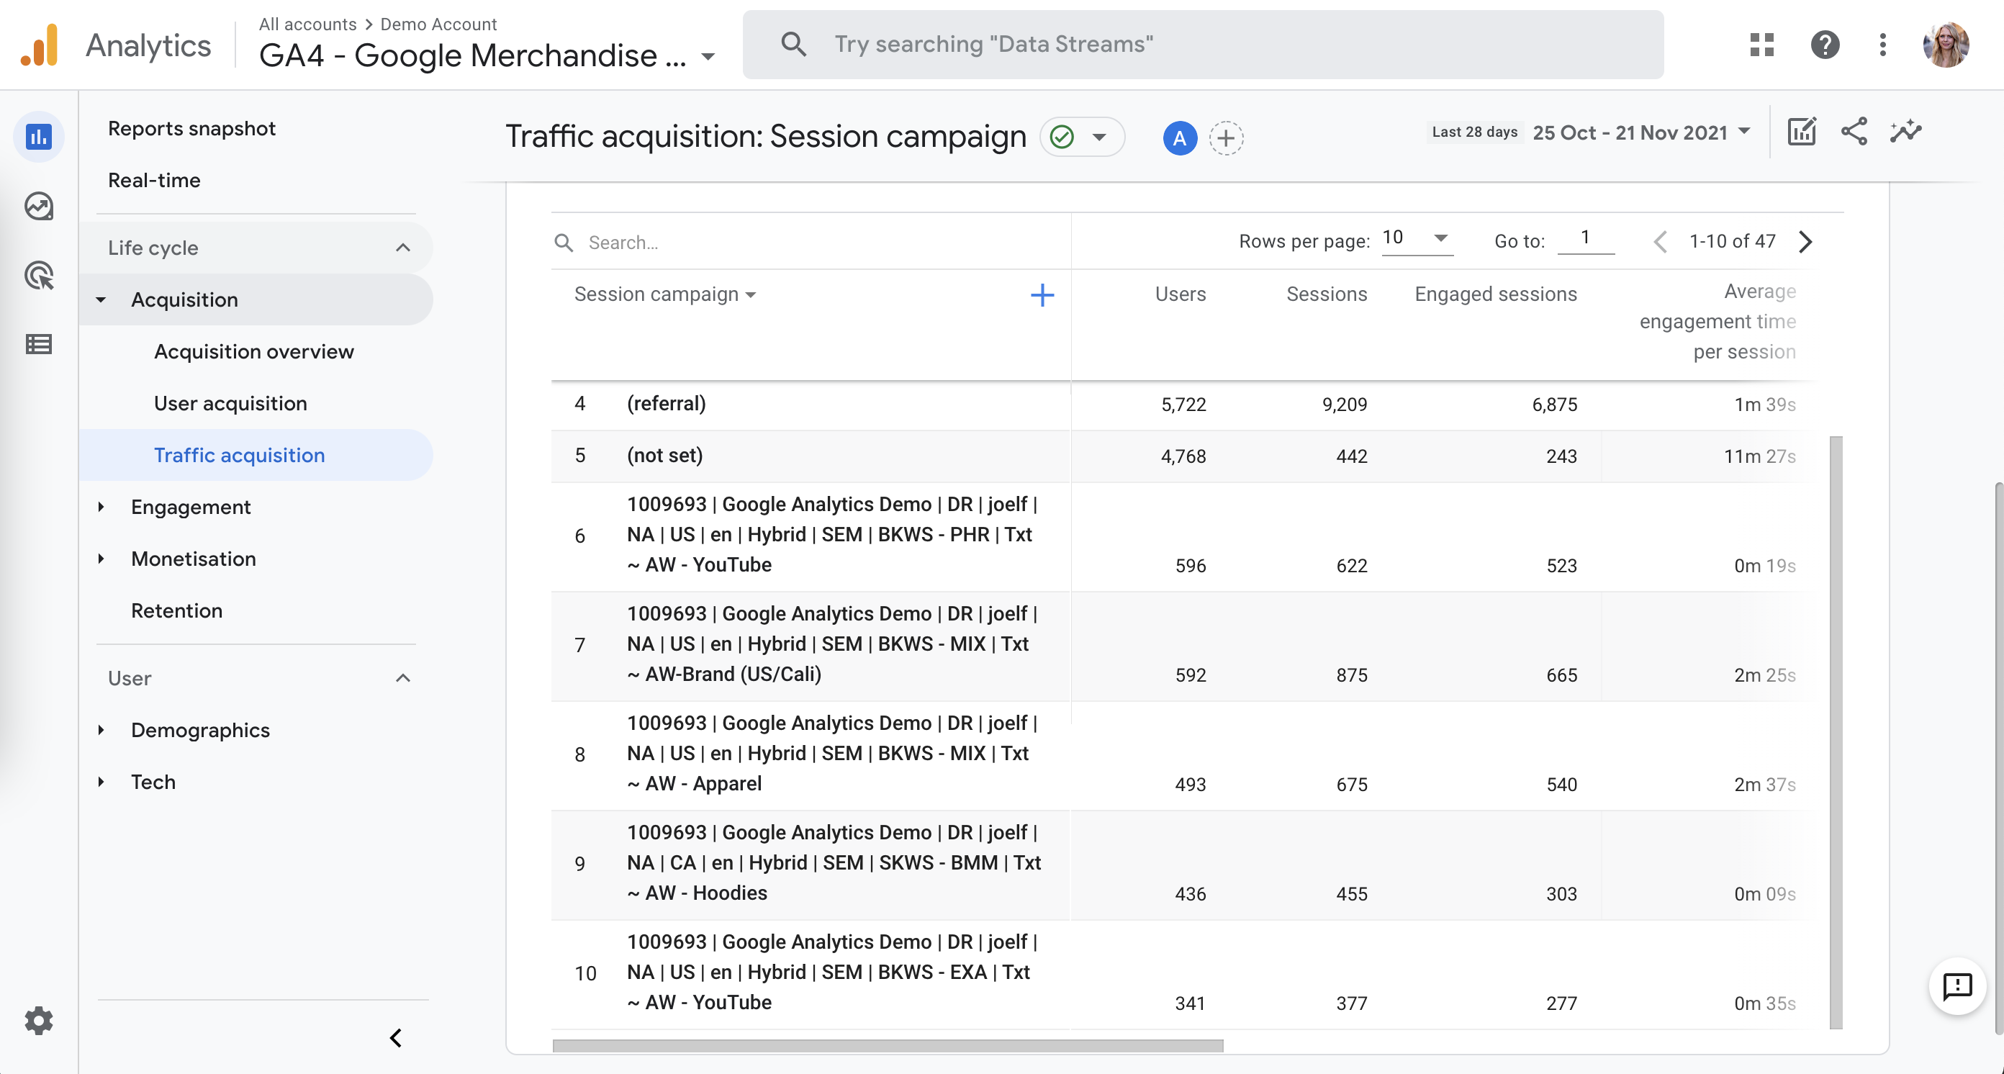
Task: Collapse the Life cycle section
Action: click(403, 248)
